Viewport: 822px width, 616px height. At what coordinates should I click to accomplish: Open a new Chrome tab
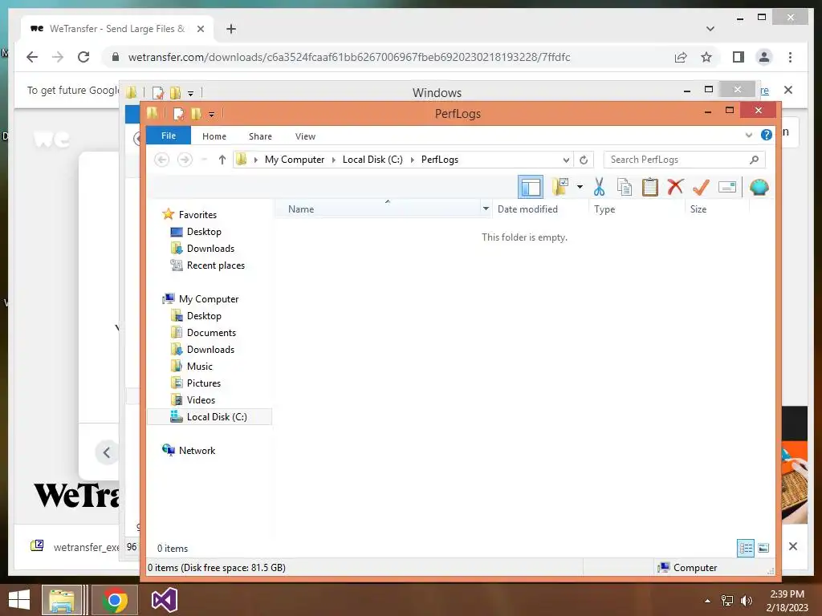pos(230,29)
